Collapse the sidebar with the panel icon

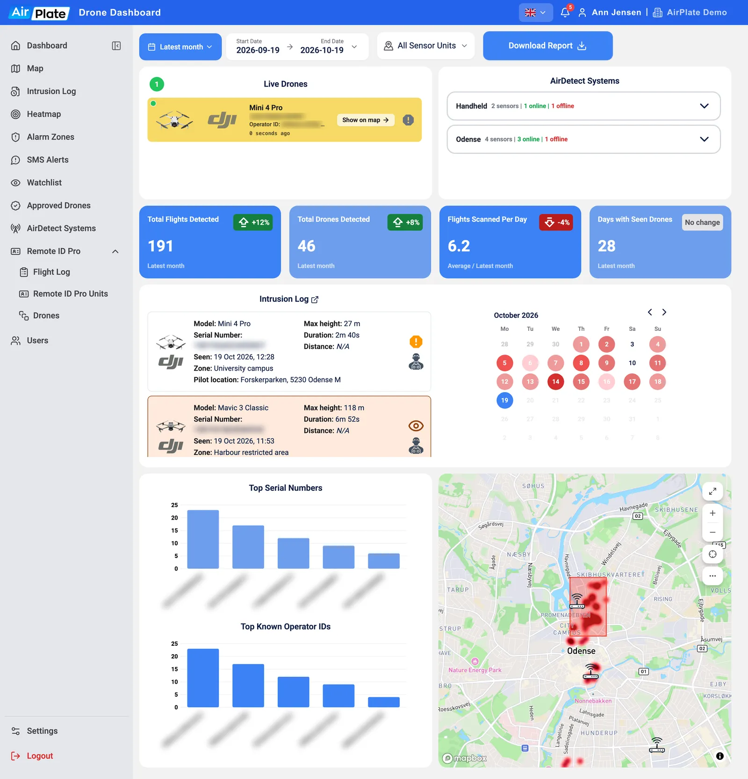pyautogui.click(x=116, y=46)
